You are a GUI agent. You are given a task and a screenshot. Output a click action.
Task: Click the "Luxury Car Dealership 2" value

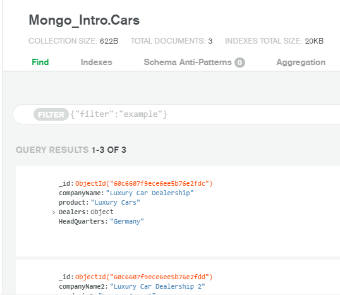(157, 287)
